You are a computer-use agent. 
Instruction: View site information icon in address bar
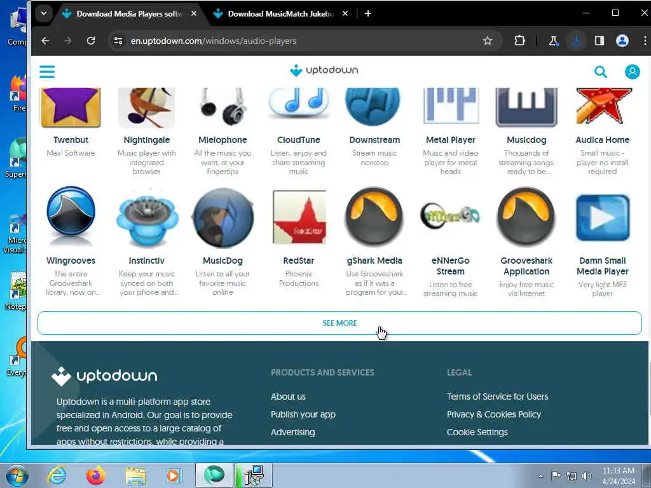click(118, 41)
